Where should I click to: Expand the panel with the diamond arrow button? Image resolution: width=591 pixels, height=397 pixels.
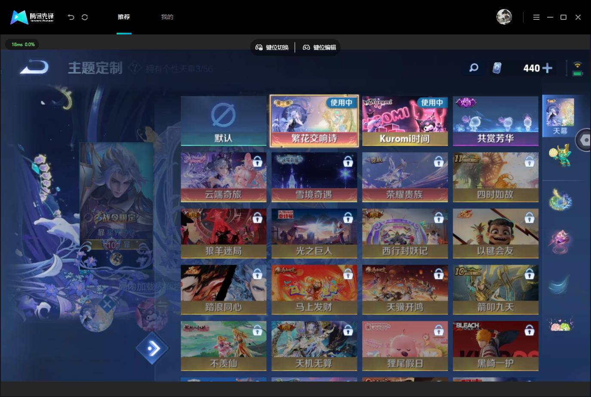tap(152, 348)
